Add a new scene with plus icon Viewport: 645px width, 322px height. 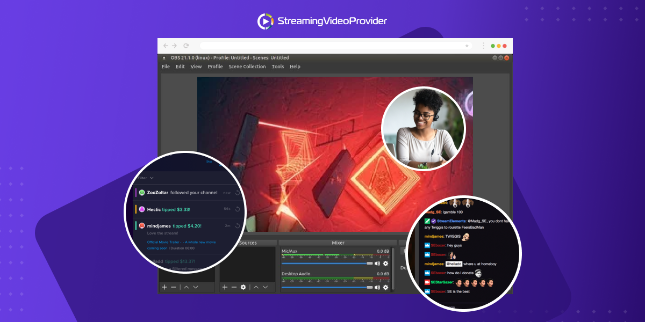pos(164,288)
